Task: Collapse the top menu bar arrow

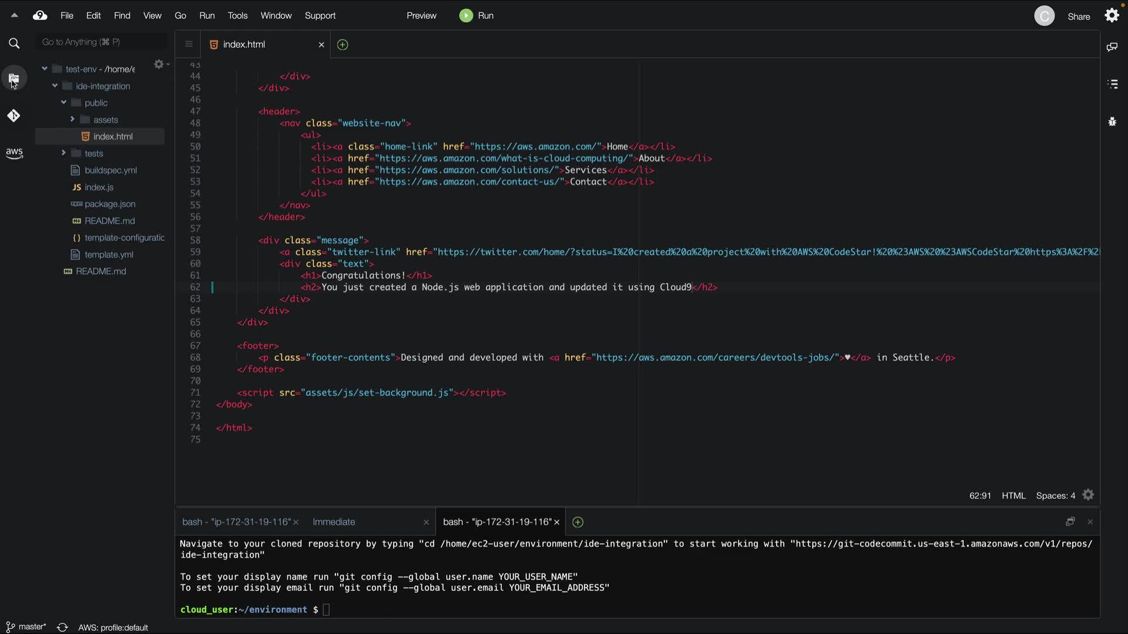Action: pos(14,16)
